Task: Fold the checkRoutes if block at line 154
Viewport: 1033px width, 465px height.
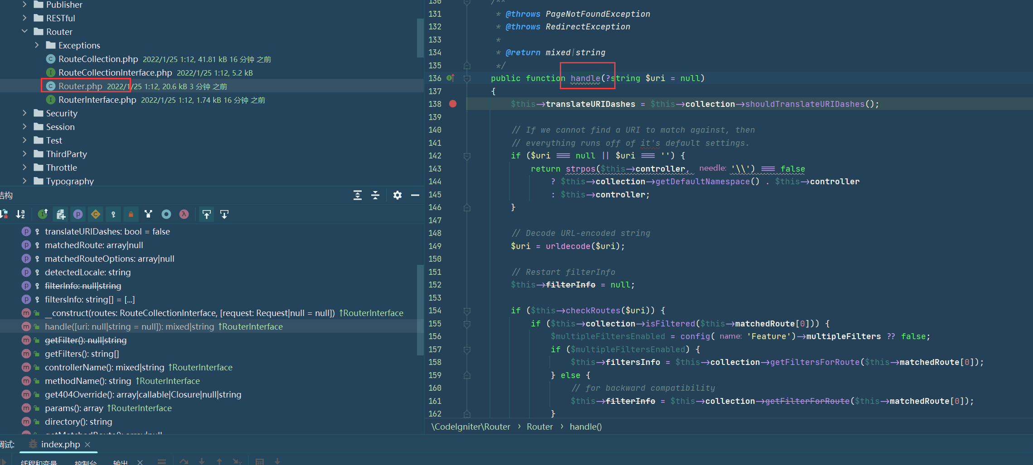Action: (467, 311)
